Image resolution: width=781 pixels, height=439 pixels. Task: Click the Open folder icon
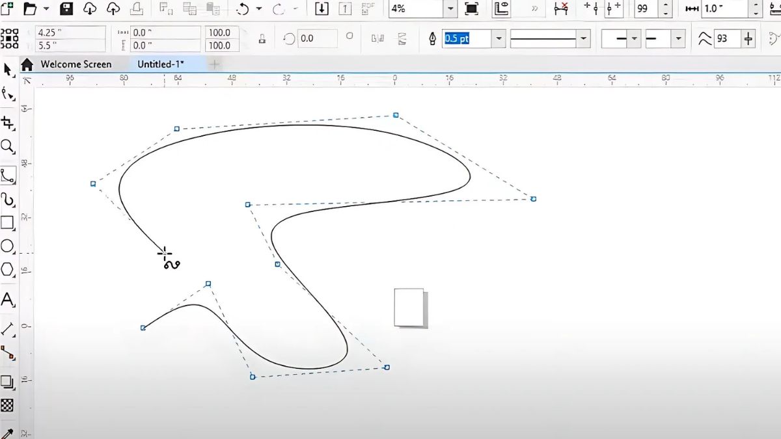tap(30, 8)
